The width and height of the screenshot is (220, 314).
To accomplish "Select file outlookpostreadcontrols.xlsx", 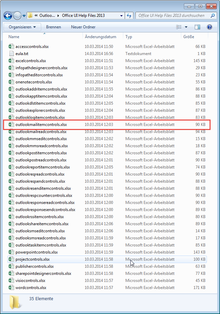I will point(41,160).
